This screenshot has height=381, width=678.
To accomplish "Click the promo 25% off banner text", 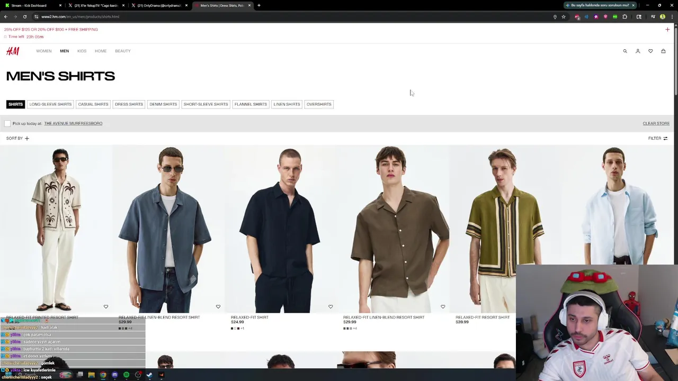I will tap(51, 30).
